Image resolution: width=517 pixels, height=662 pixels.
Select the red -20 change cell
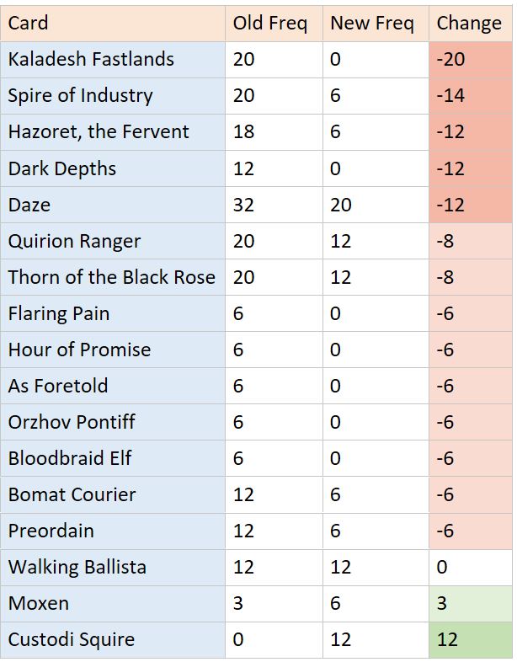coord(469,59)
